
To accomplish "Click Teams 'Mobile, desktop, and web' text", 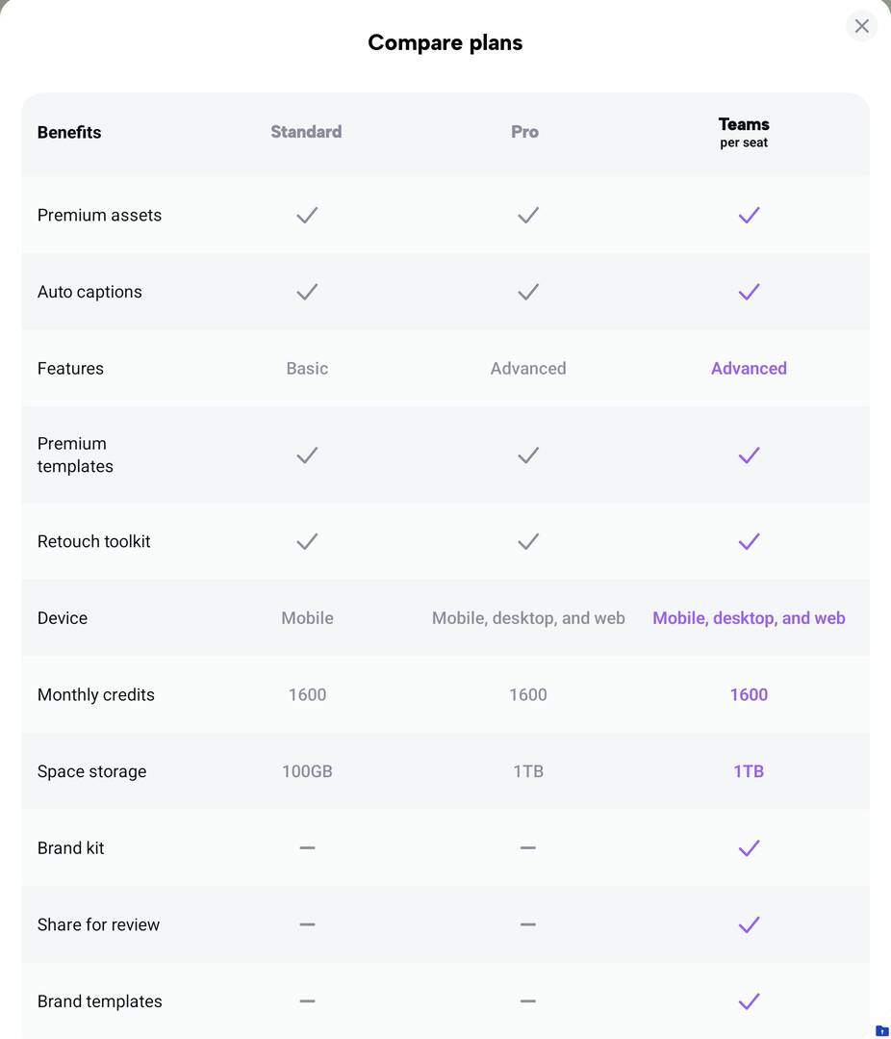I will click(749, 618).
